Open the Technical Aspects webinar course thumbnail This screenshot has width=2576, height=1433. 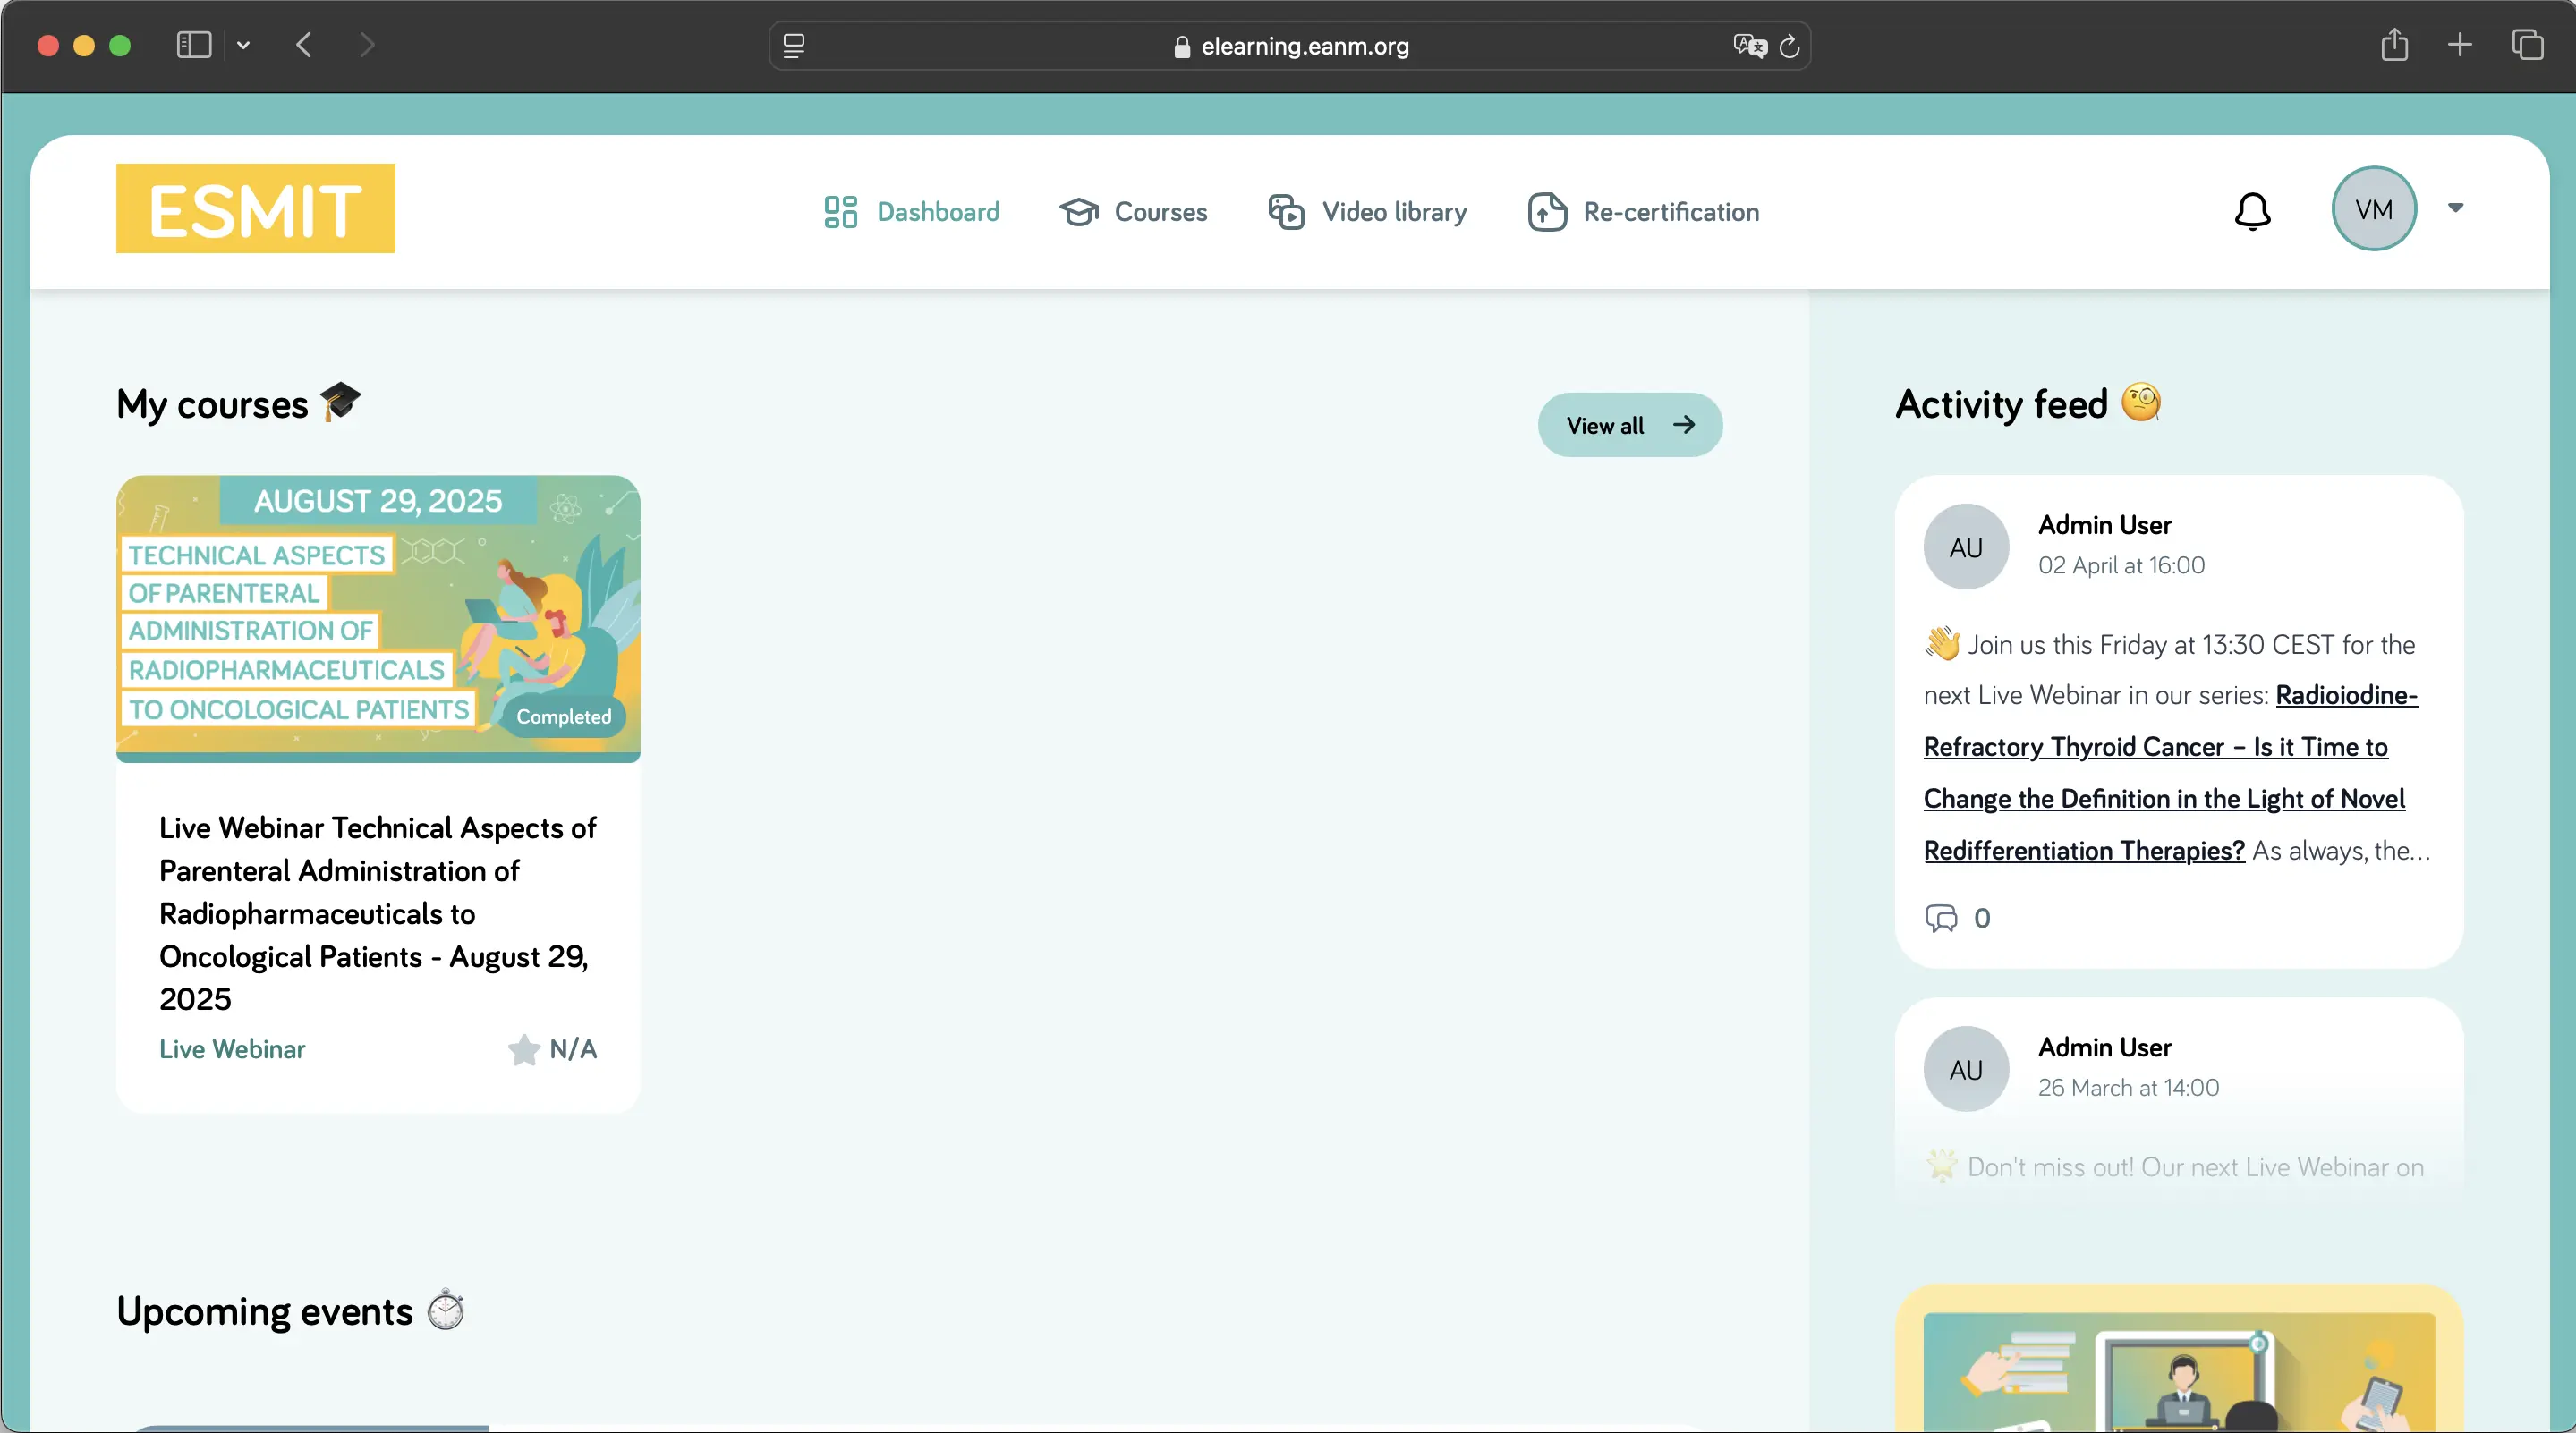(378, 617)
